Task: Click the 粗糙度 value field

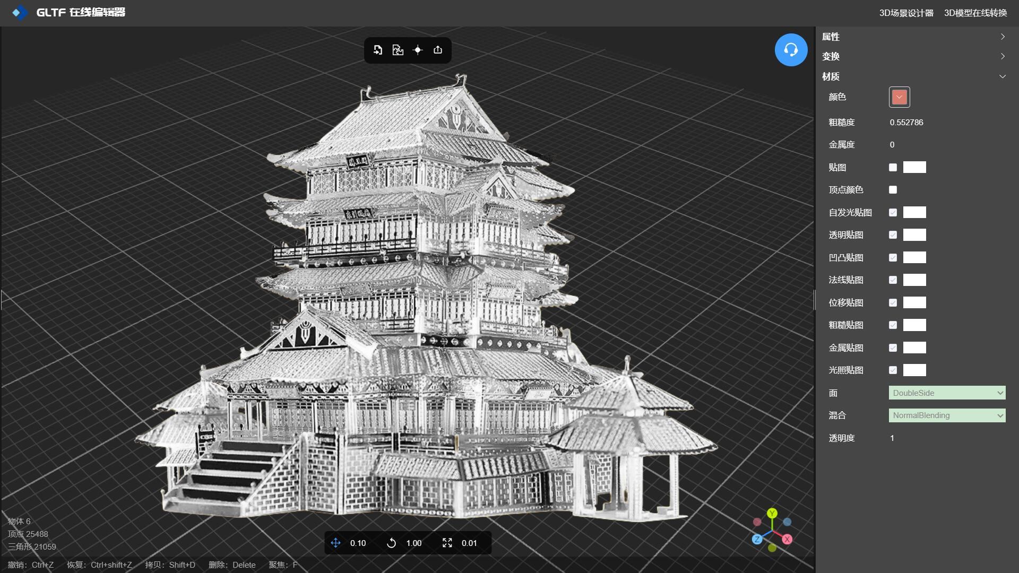Action: point(906,123)
